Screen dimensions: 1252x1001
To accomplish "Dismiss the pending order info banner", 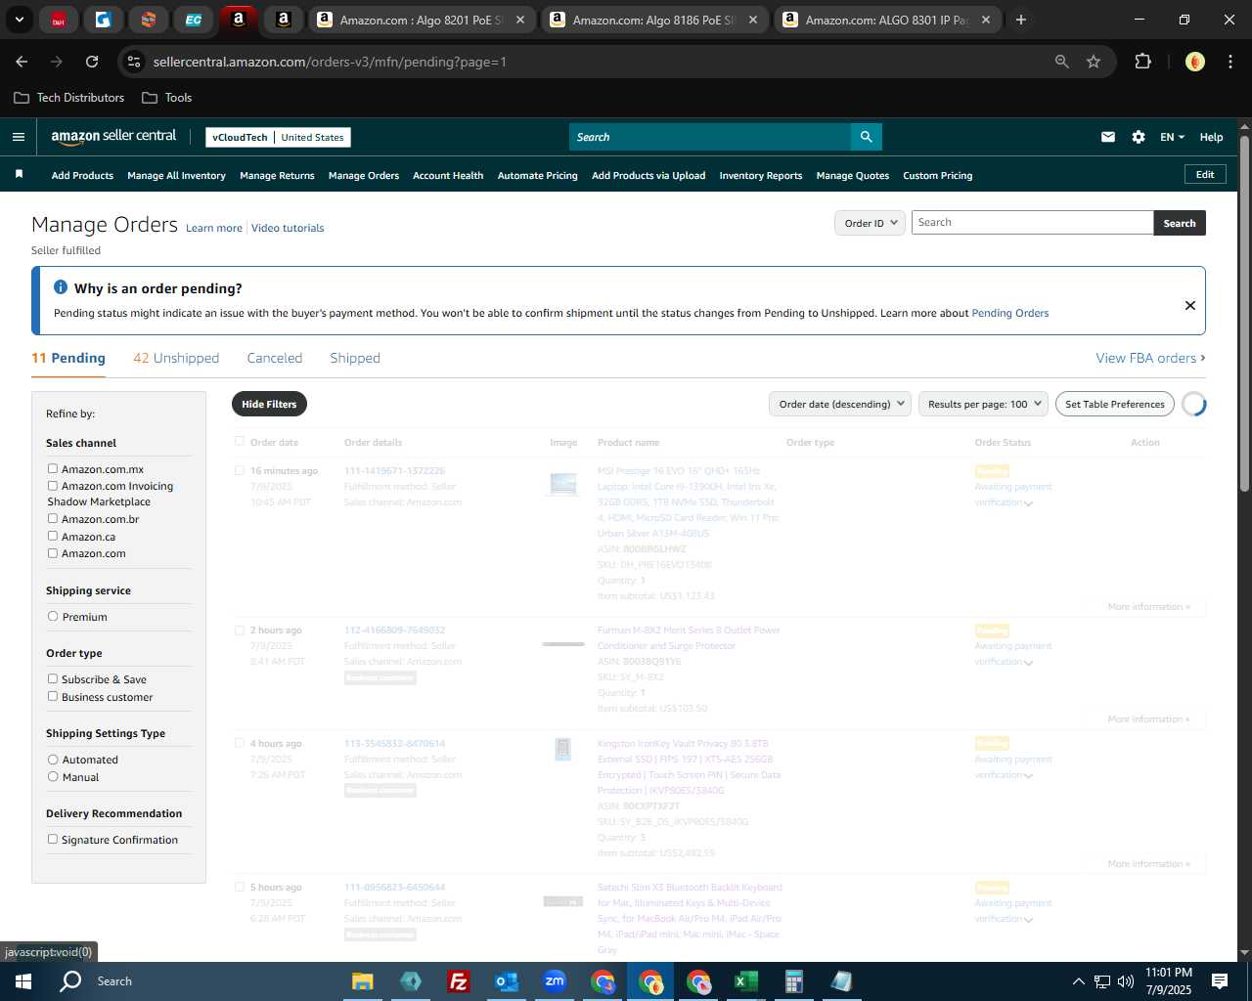I will point(1190,305).
